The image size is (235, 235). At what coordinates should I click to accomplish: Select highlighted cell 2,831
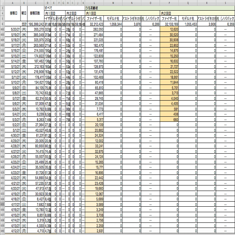(x=94, y=231)
